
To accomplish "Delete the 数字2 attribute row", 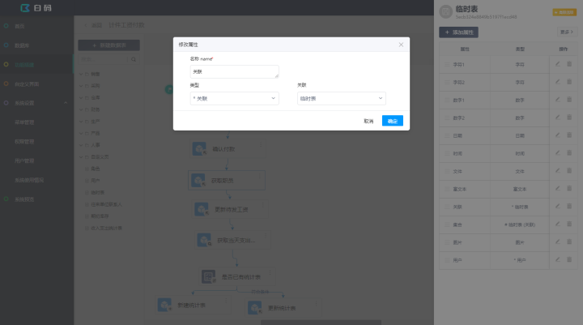I will coord(569,118).
